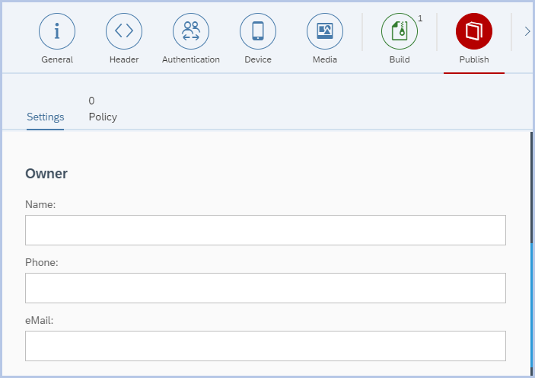The height and width of the screenshot is (378, 535).
Task: Switch to the Settings tab
Action: pos(46,117)
